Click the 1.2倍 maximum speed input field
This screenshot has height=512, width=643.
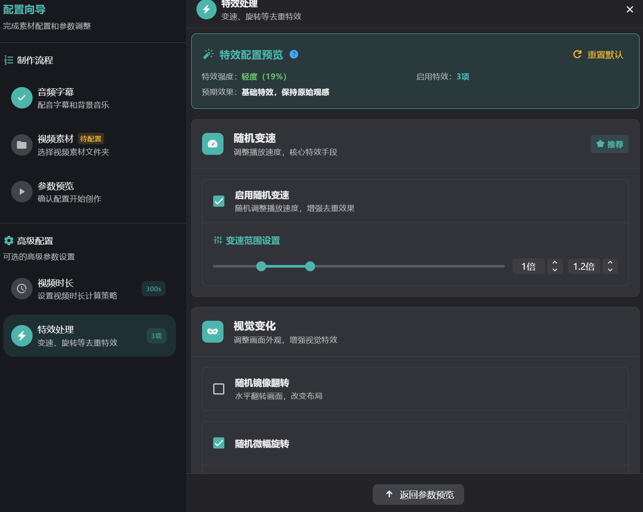[583, 266]
